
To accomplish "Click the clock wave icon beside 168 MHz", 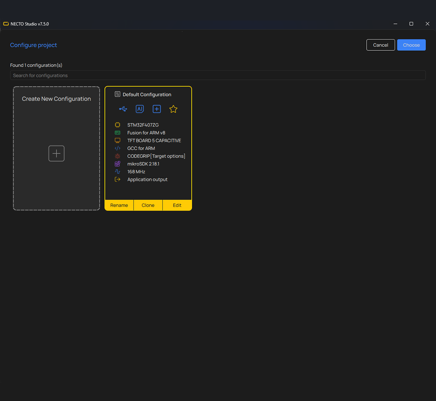I will (118, 172).
